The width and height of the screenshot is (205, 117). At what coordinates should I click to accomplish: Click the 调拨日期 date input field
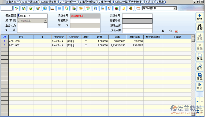point(32,16)
